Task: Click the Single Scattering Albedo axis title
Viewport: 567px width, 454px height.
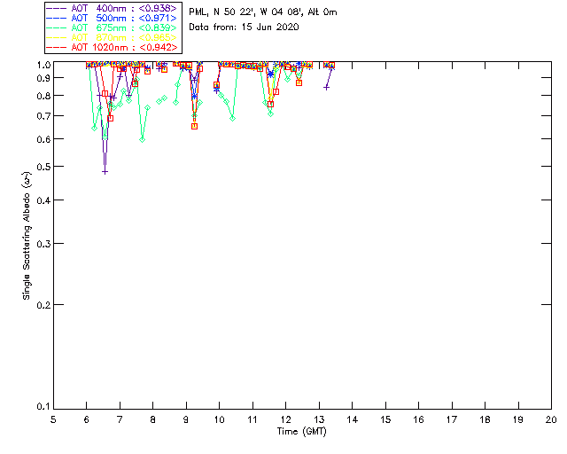Action: tap(27, 236)
